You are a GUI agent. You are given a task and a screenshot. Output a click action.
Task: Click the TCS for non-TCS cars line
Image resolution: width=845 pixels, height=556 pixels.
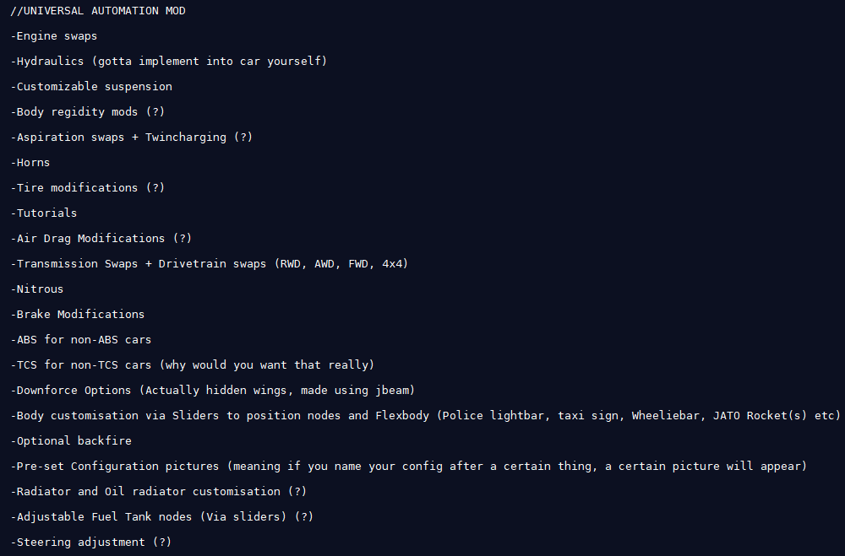coord(193,365)
